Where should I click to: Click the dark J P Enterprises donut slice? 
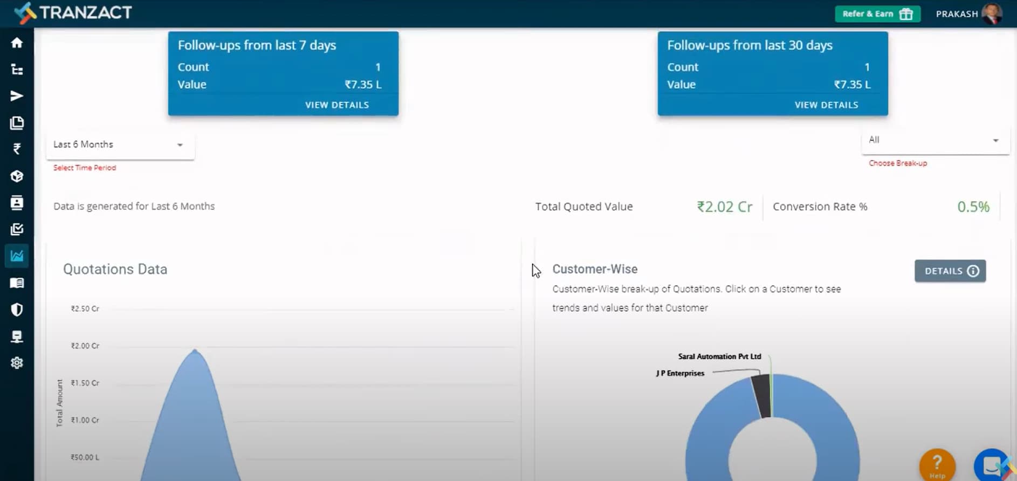(x=761, y=396)
